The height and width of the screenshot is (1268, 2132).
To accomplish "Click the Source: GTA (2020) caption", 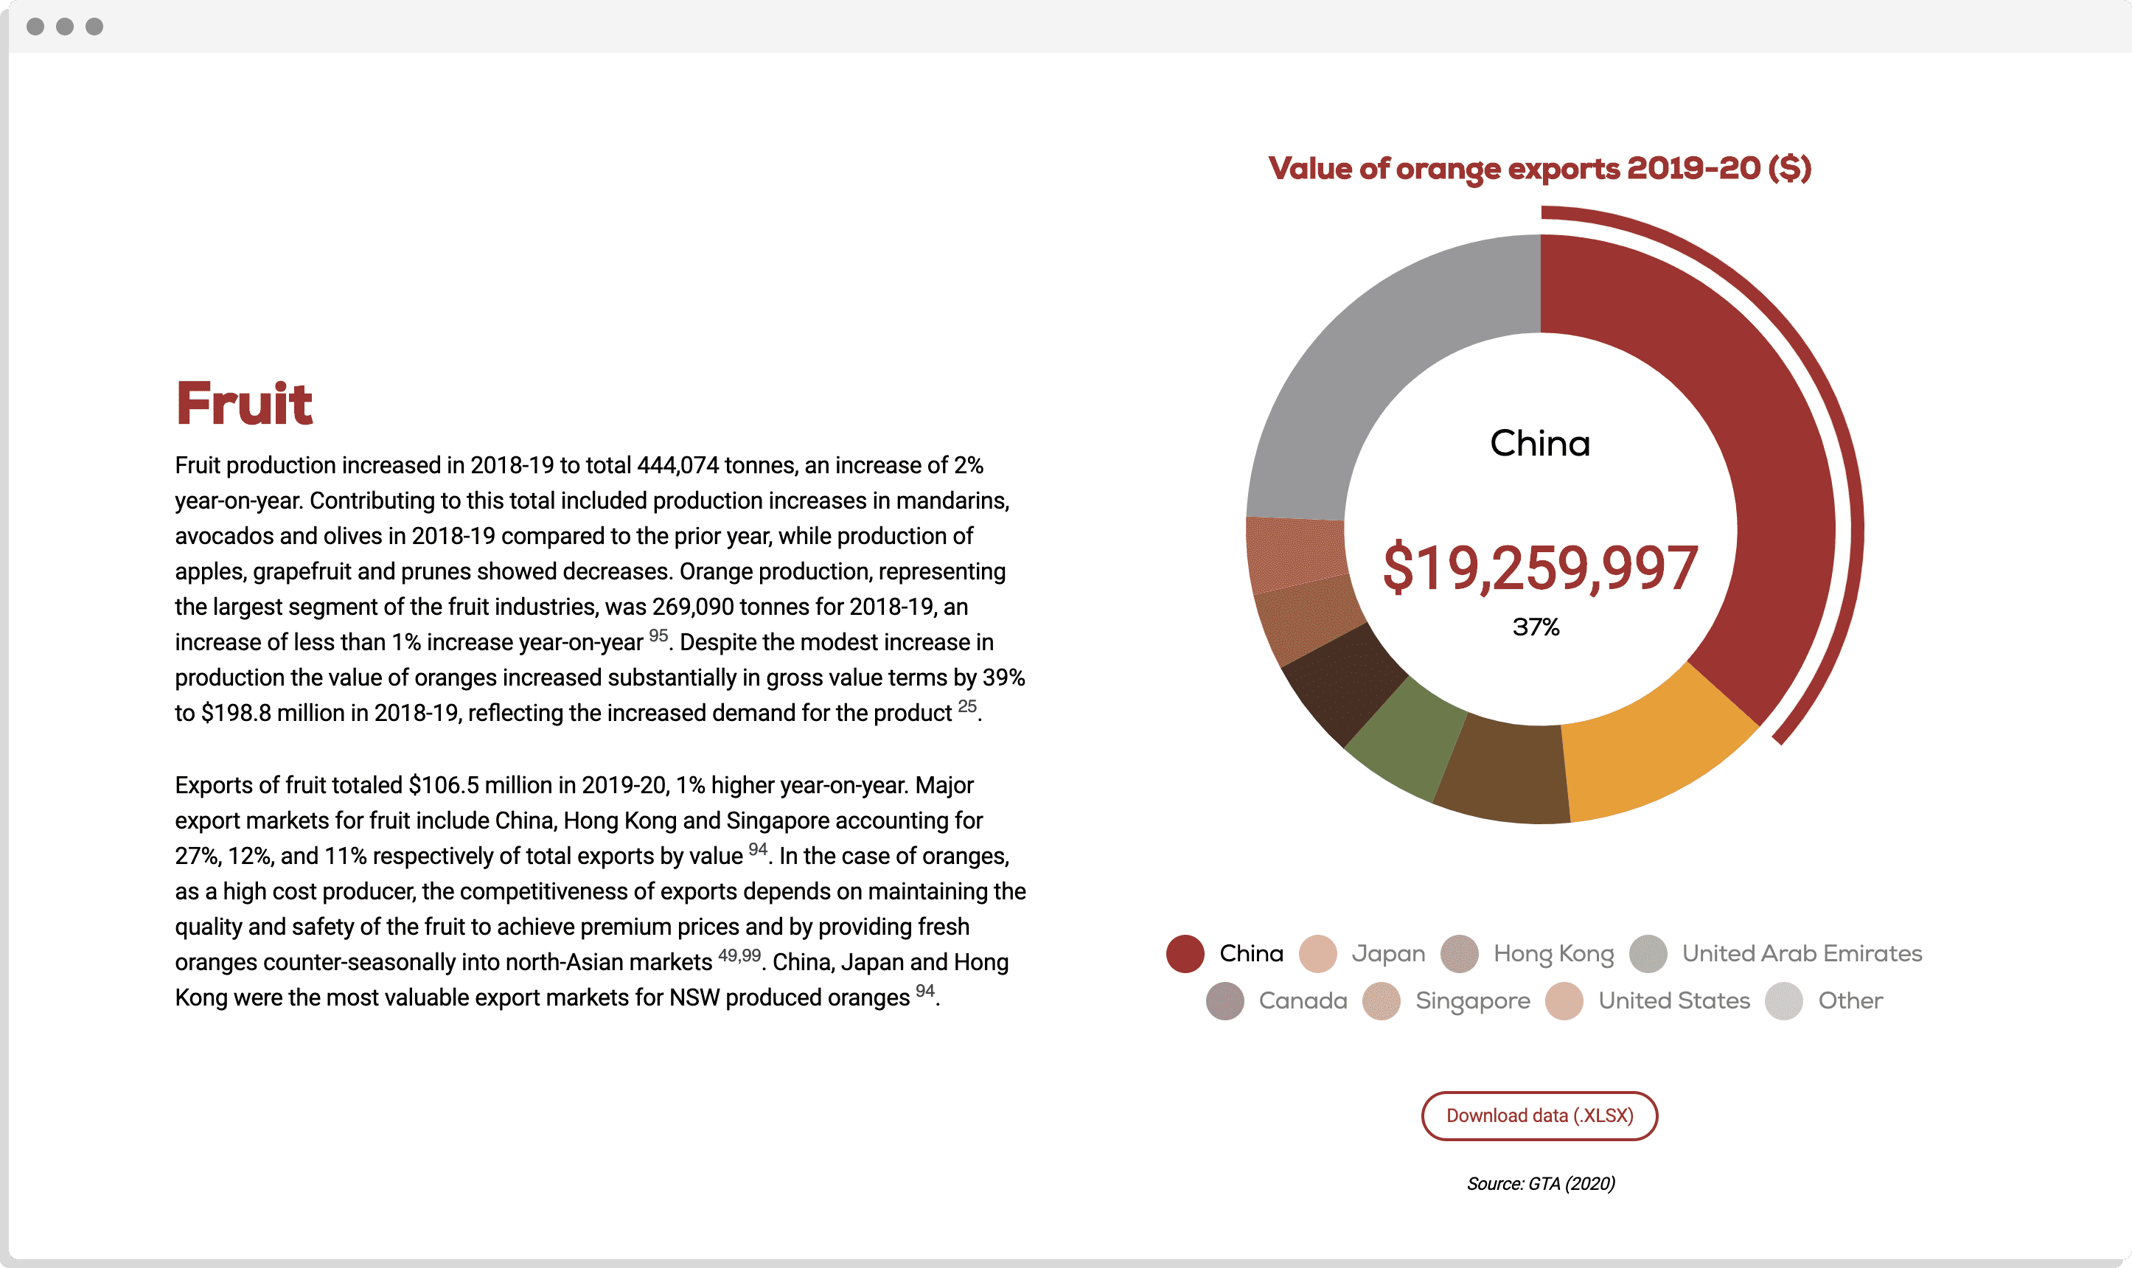I will pos(1540,1183).
